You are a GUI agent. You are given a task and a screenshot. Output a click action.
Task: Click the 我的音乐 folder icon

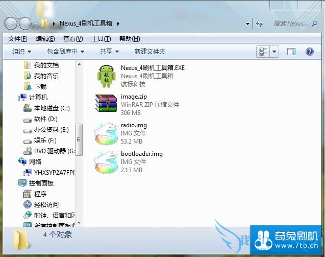coord(28,76)
